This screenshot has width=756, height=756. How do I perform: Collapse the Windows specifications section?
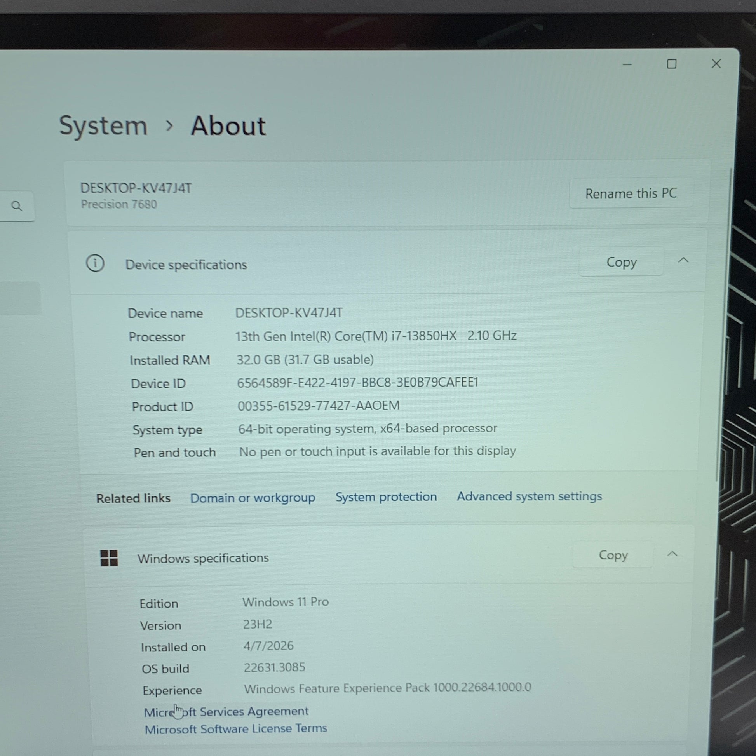click(672, 554)
